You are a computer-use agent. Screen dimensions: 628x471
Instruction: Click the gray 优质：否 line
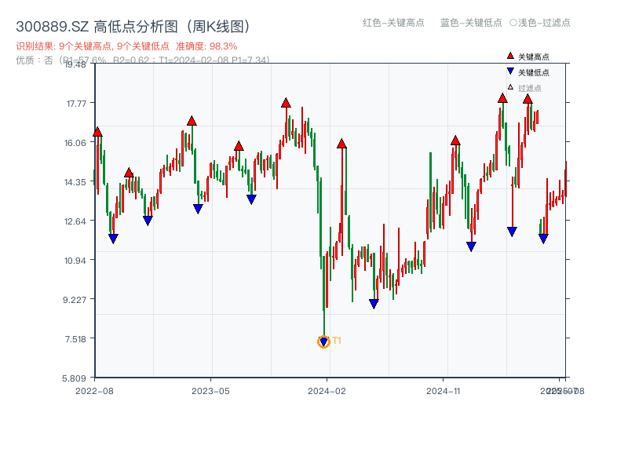coord(143,60)
